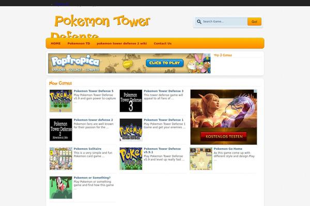The width and height of the screenshot is (310, 206).
Task: Click the Pokemon Tower Defense 5 thumbnail
Action: 61,101
